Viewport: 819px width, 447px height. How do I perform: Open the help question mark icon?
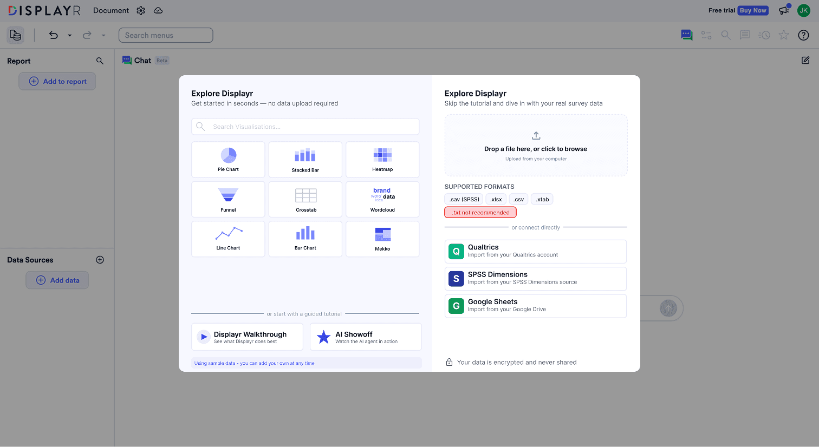coord(804,35)
